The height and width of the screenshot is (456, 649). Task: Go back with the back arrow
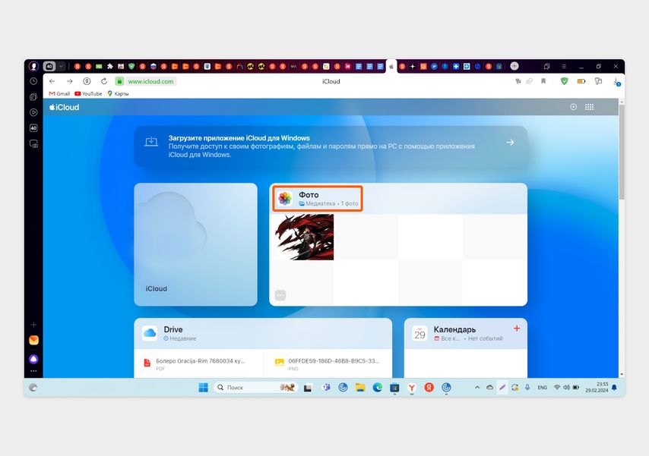pos(52,81)
